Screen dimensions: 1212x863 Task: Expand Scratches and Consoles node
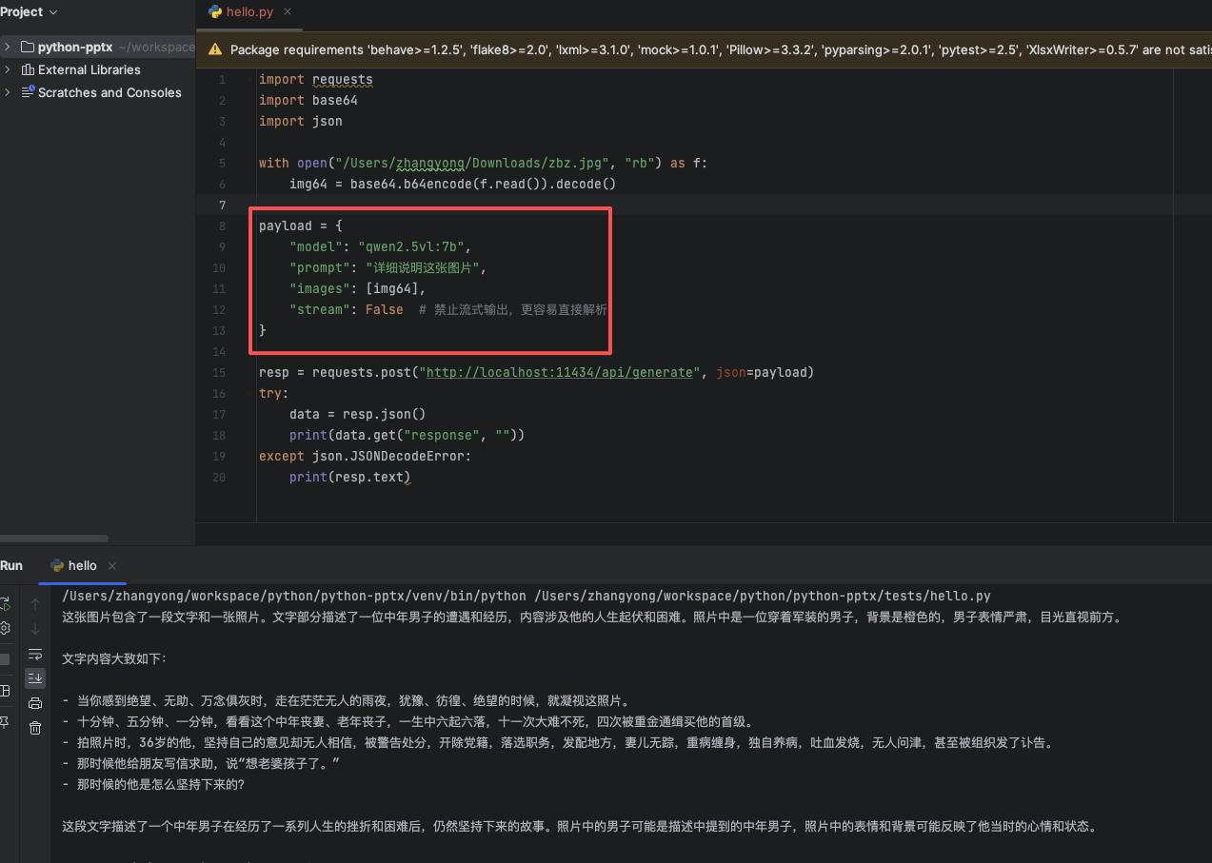(8, 92)
